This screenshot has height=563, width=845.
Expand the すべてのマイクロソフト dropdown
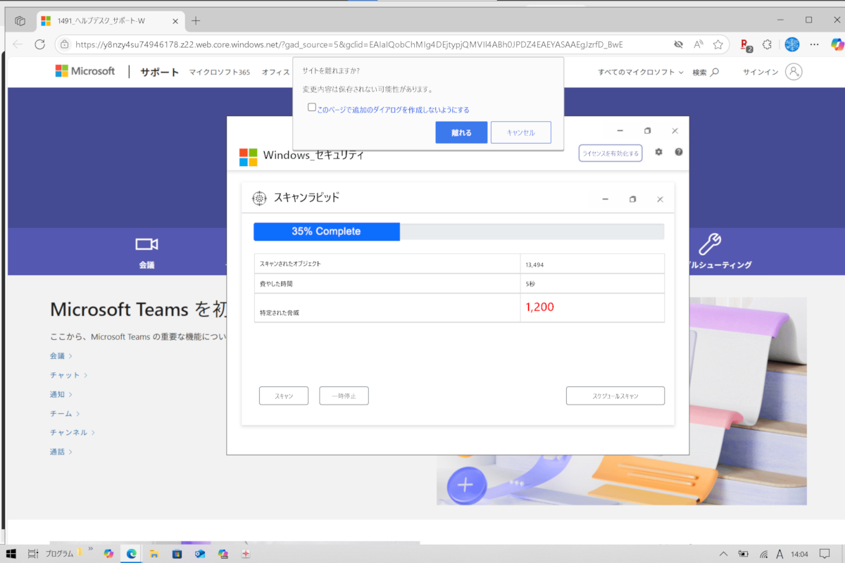pyautogui.click(x=640, y=72)
